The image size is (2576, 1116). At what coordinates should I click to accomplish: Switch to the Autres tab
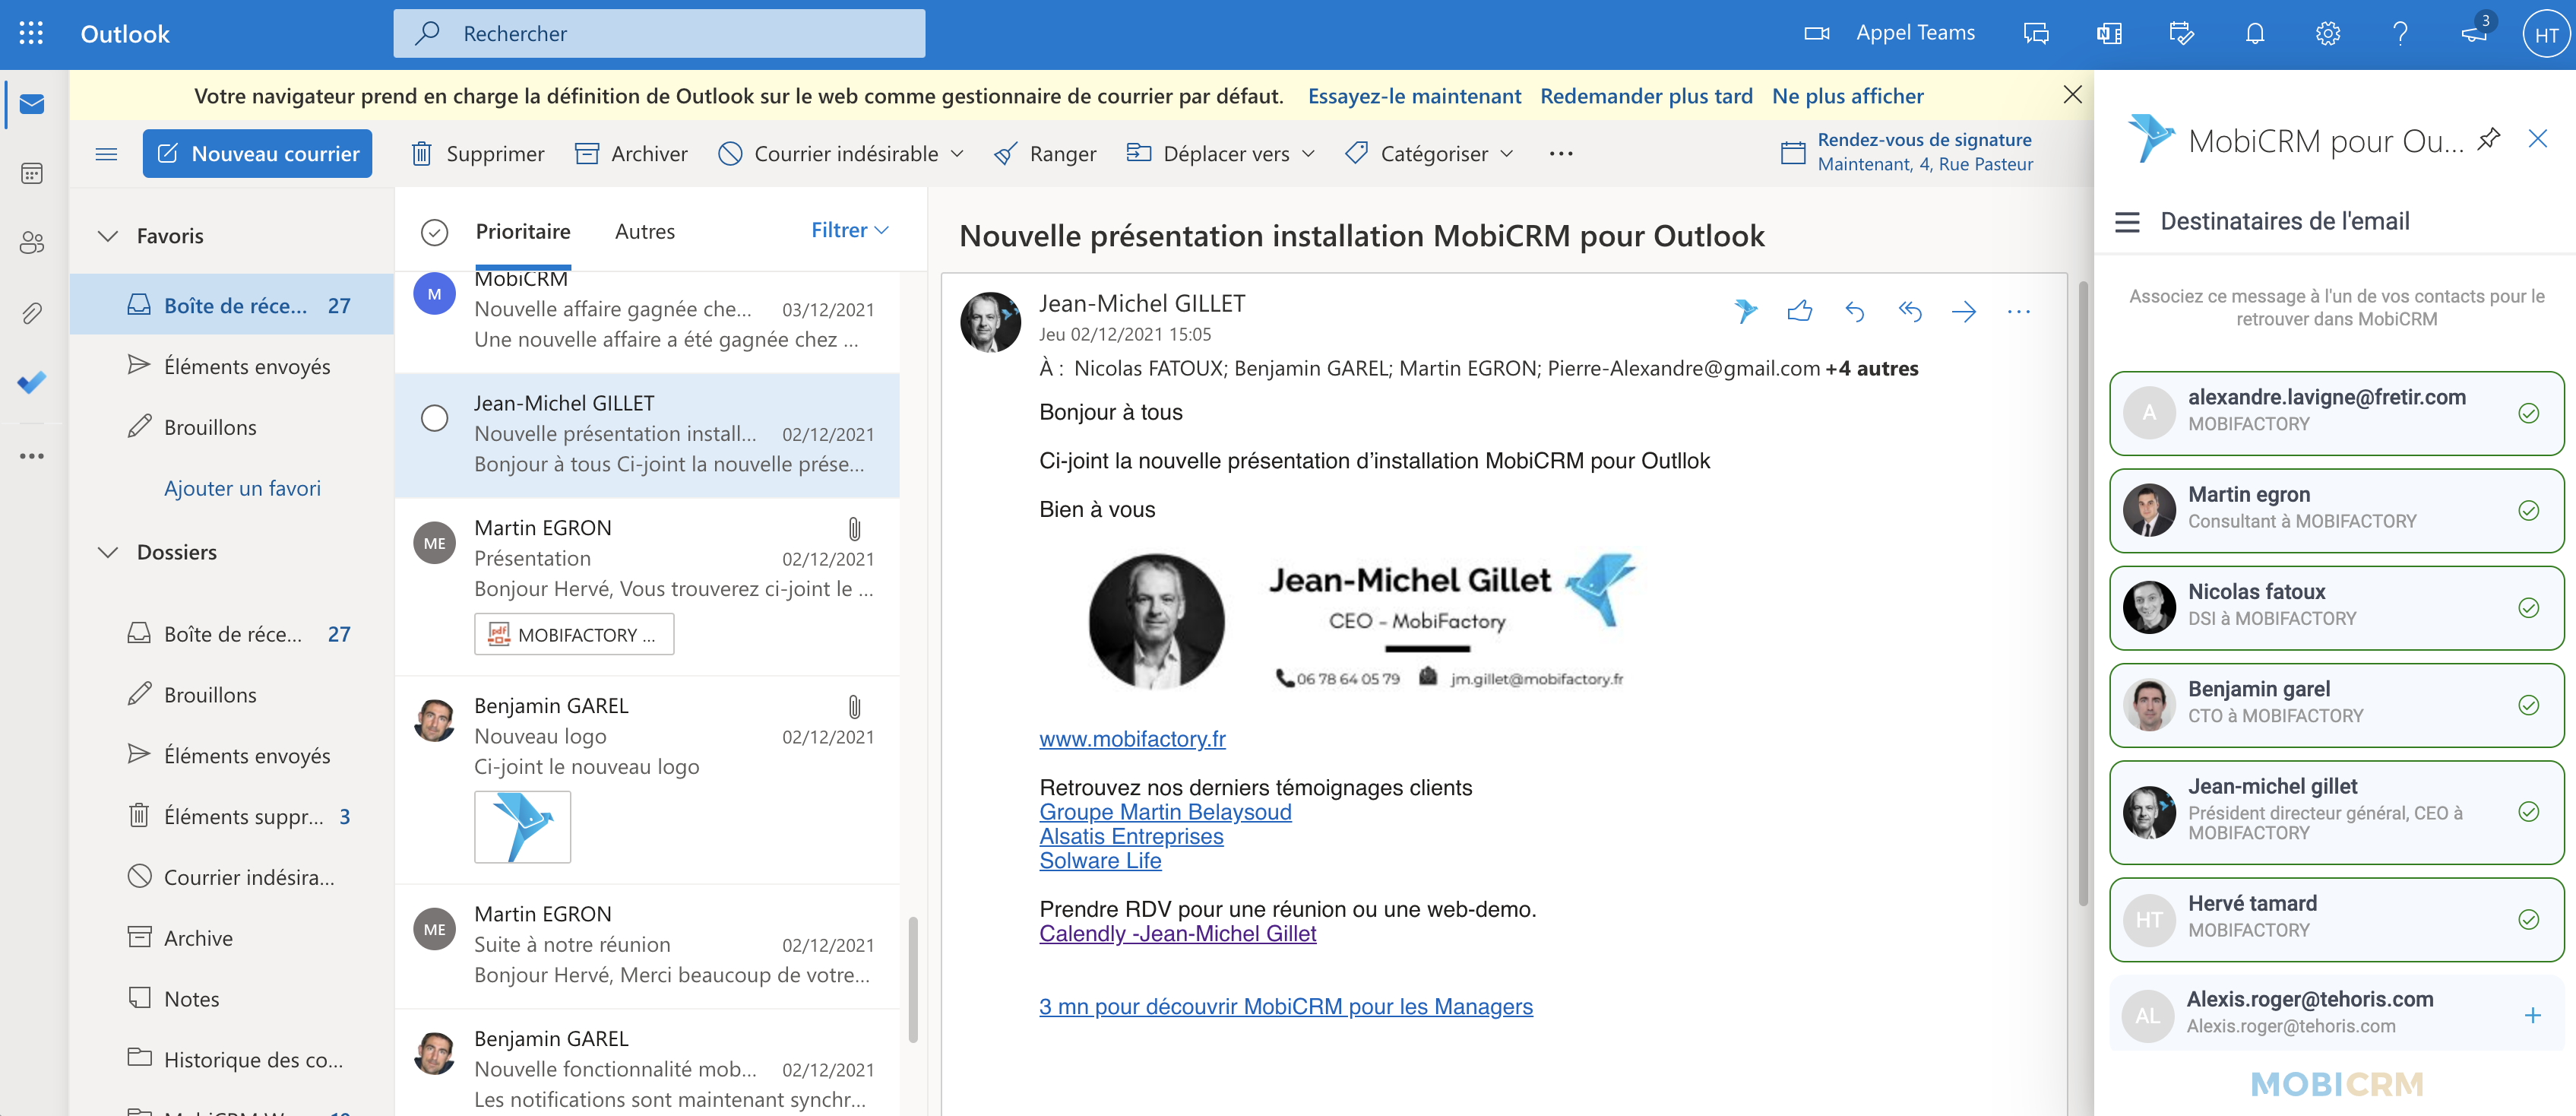645,232
